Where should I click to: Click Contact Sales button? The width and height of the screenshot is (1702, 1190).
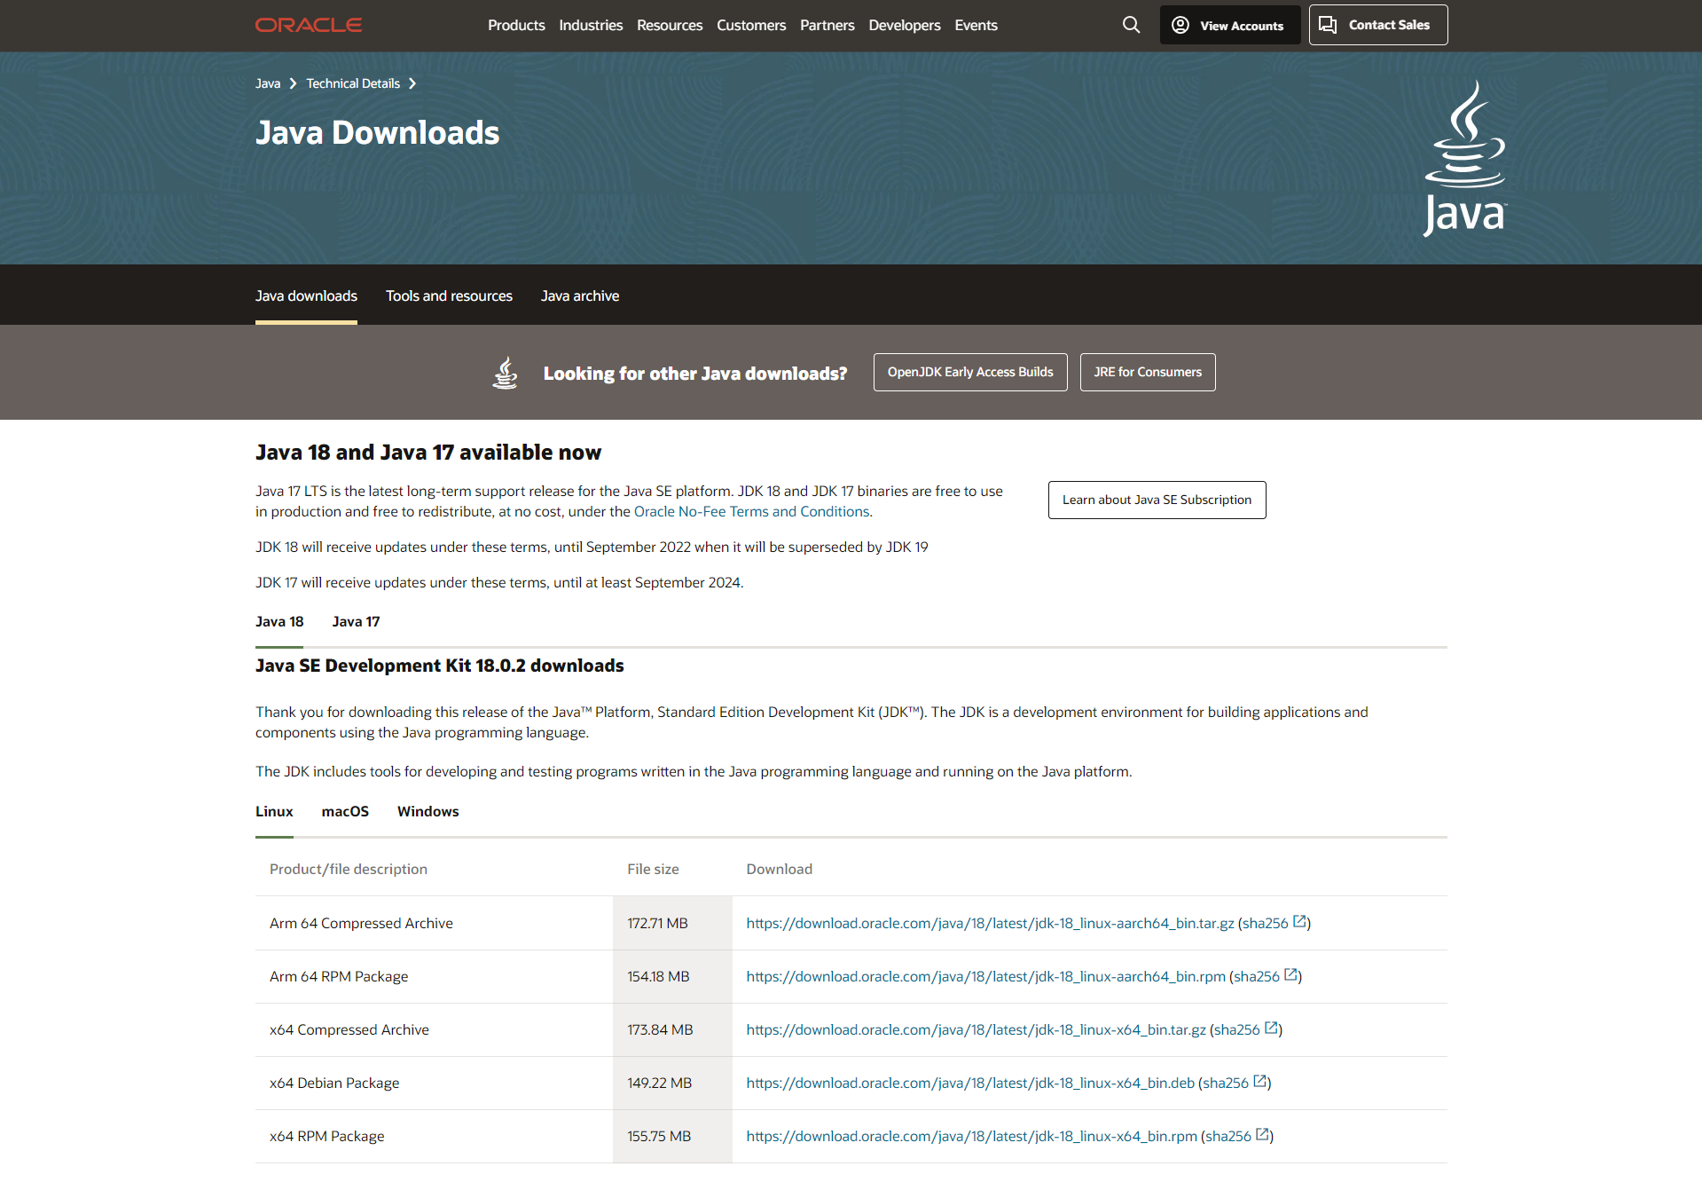pos(1377,25)
